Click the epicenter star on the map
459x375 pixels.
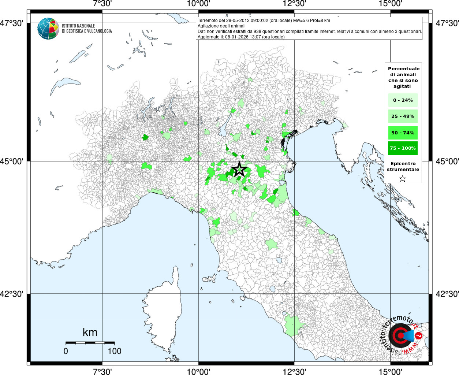pos(239,169)
